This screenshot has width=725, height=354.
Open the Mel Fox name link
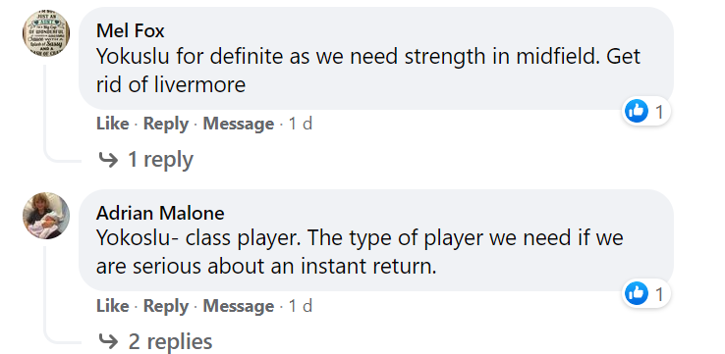(131, 31)
